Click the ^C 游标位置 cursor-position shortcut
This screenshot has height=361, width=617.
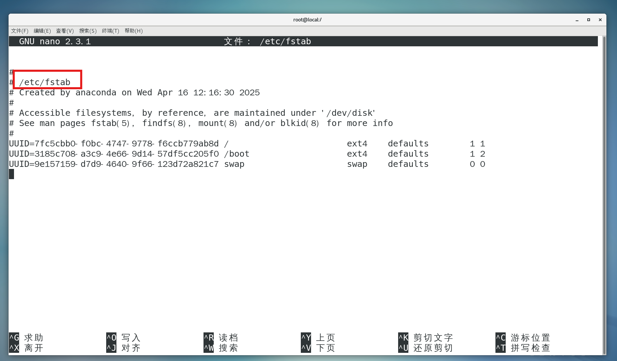pyautogui.click(x=522, y=338)
